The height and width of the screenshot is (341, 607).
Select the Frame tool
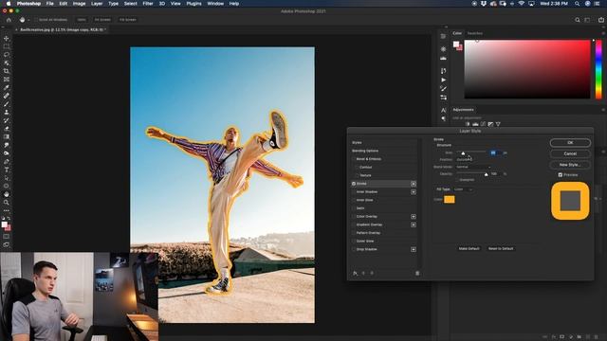coord(7,80)
